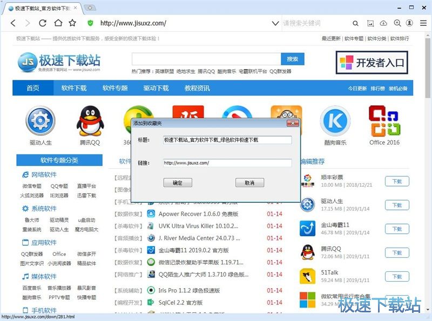The image size is (432, 321).
Task: Open the 教程资讯 navigation tab
Action: (x=197, y=88)
